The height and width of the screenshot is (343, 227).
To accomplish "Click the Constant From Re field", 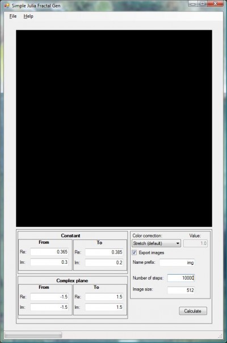I will [49, 252].
